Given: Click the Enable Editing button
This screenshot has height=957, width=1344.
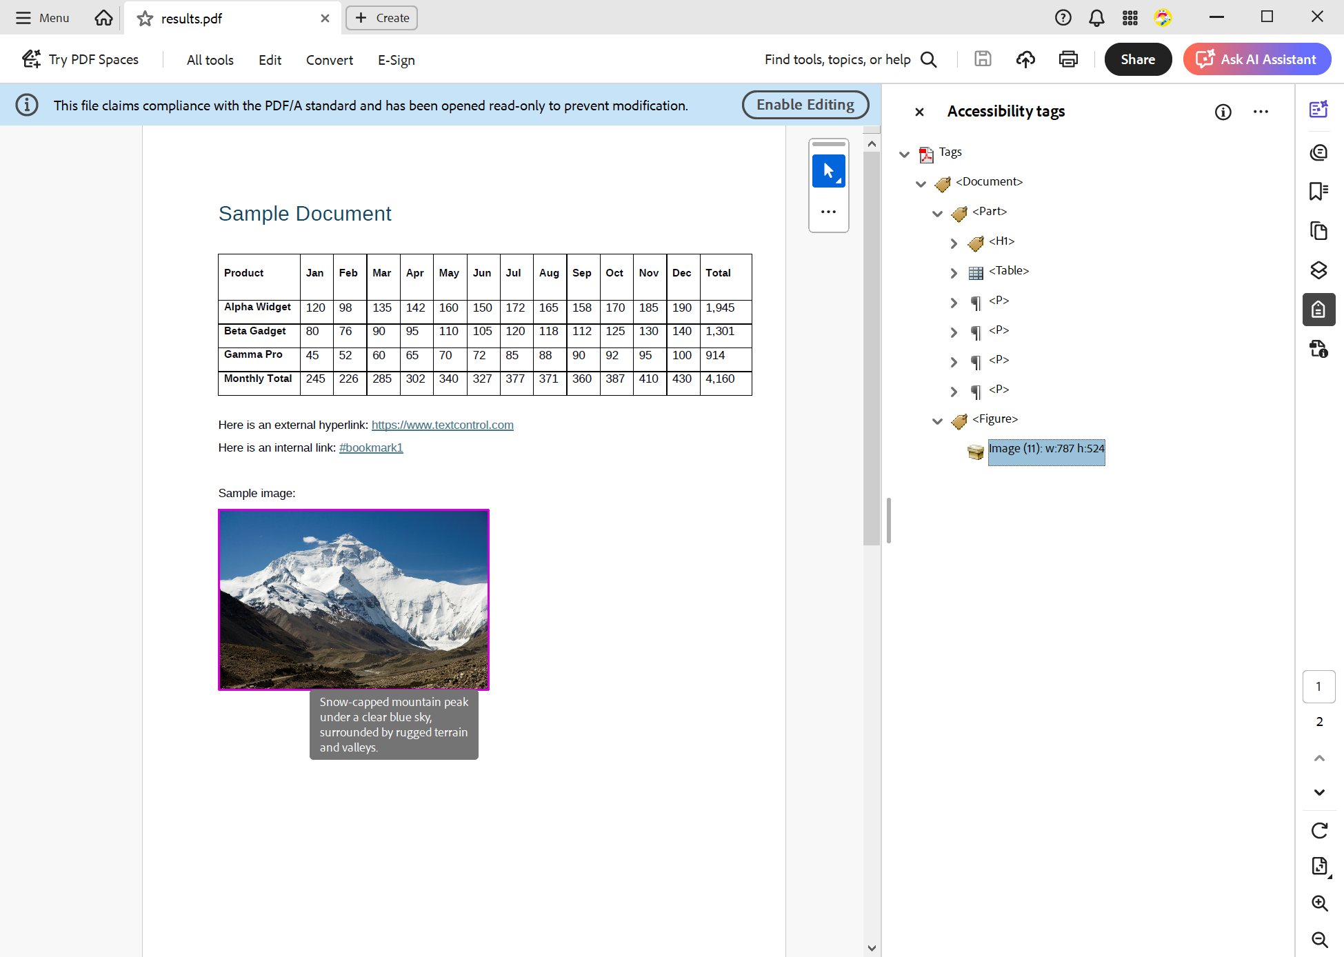Looking at the screenshot, I should (x=805, y=105).
